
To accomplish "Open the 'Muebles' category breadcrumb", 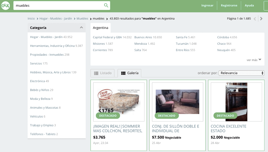I will click(x=82, y=19).
